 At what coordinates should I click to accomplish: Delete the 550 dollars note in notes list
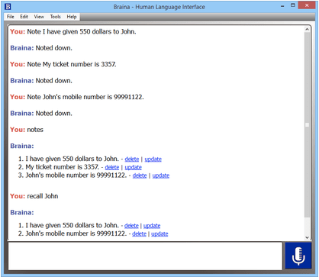click(132, 159)
